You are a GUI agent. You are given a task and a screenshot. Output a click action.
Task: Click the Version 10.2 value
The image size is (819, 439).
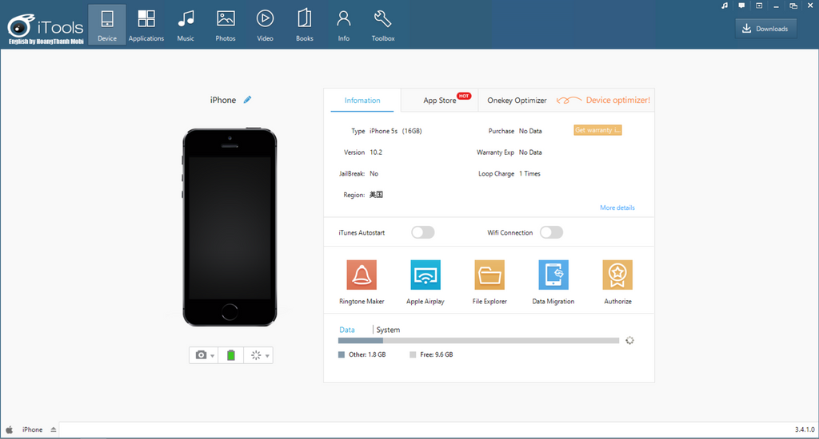point(376,152)
